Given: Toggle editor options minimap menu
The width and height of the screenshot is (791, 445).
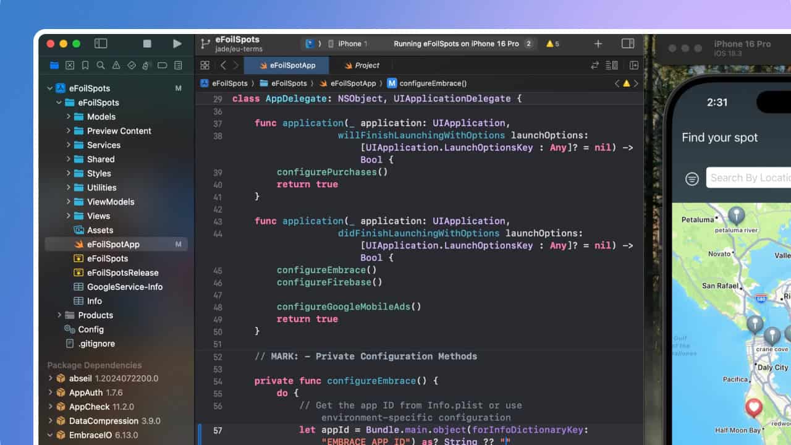Looking at the screenshot, I should [x=612, y=66].
